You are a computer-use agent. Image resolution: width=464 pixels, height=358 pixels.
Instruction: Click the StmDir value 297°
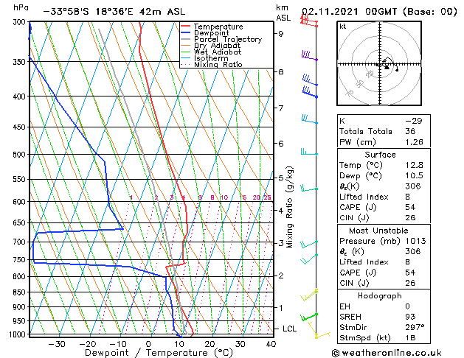(415, 327)
